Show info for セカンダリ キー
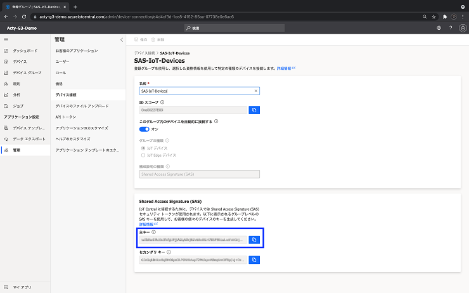The width and height of the screenshot is (469, 293). pos(169,252)
